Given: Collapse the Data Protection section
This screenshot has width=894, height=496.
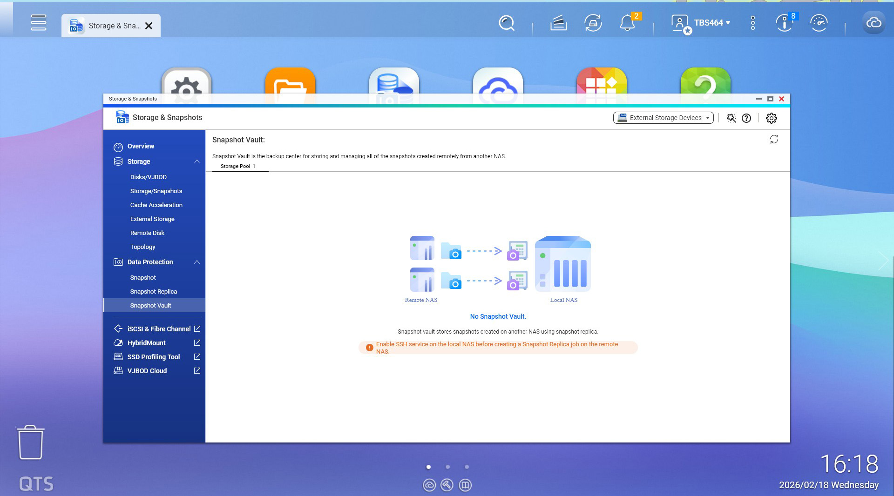Looking at the screenshot, I should point(196,262).
